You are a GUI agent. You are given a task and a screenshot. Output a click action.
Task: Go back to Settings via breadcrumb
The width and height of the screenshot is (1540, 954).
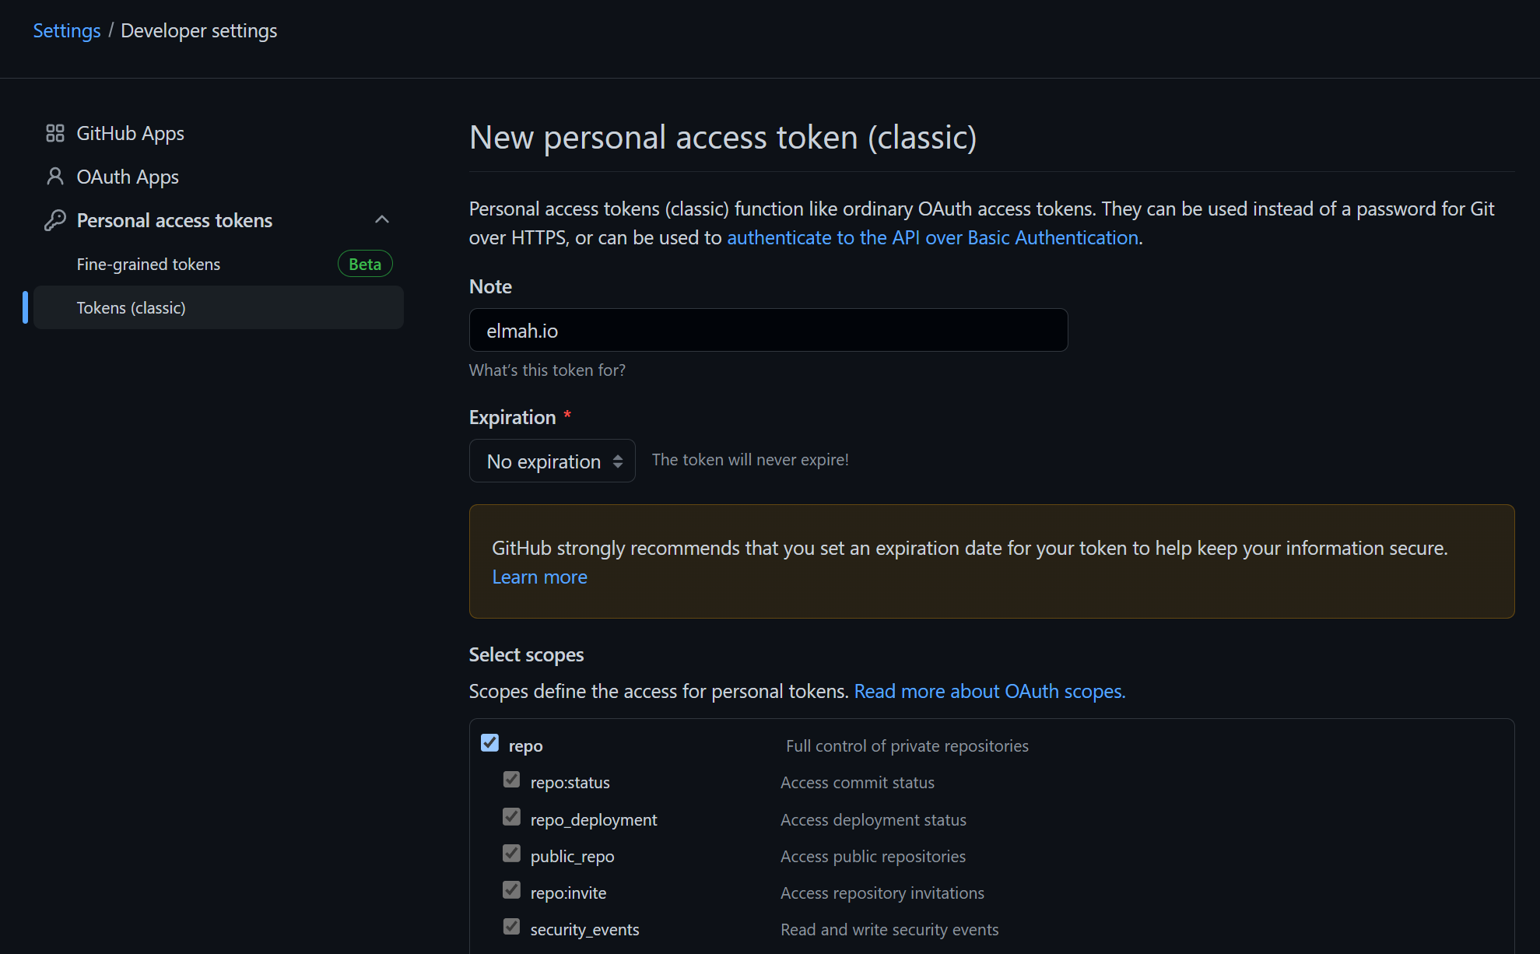click(67, 30)
